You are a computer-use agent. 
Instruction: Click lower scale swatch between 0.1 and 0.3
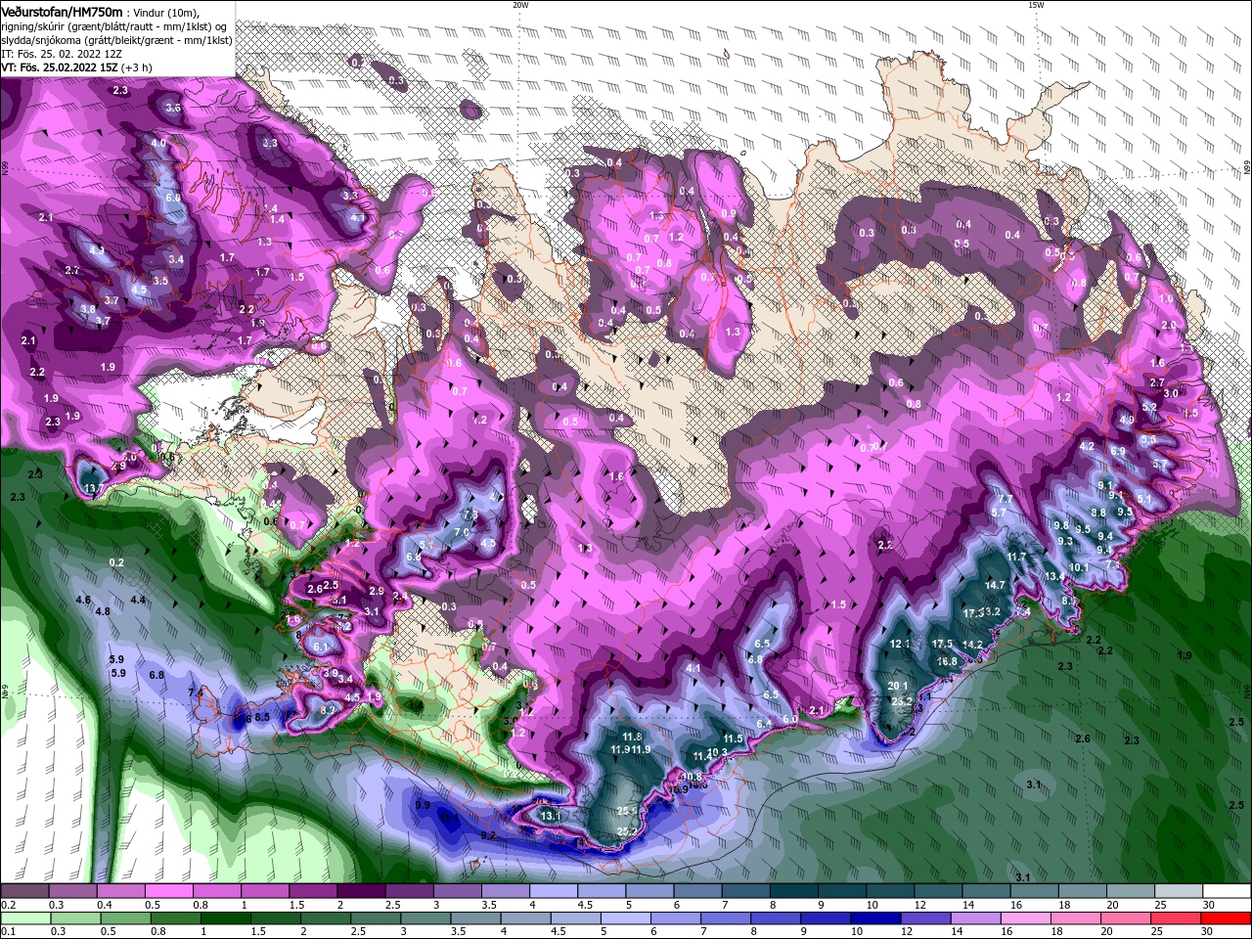pyautogui.click(x=24, y=918)
